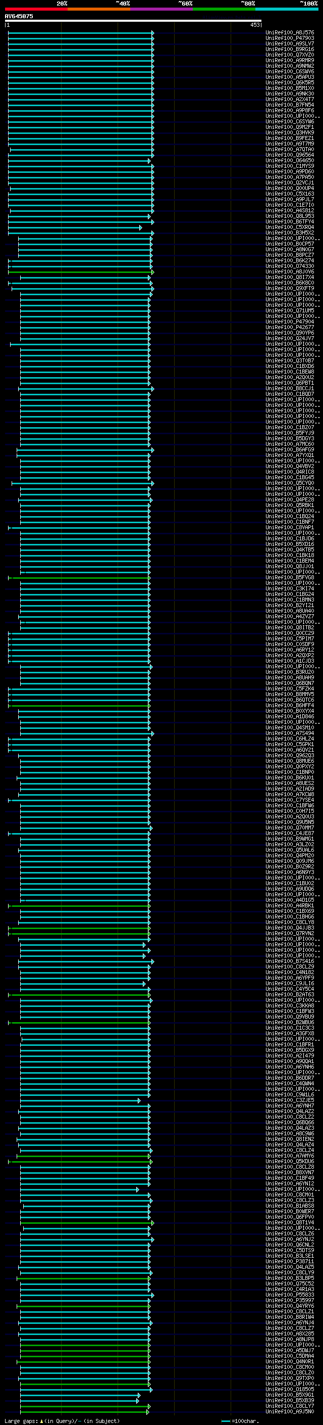Select hit label UniRef100_A9PD60
Screen dimensions: 323x1425
pos(290,171)
